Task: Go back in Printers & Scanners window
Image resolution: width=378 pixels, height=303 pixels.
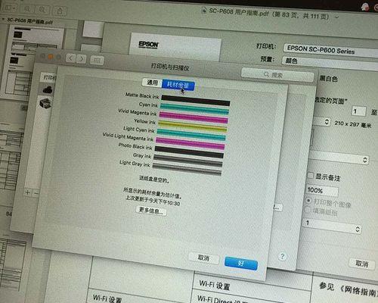Action: pos(70,58)
